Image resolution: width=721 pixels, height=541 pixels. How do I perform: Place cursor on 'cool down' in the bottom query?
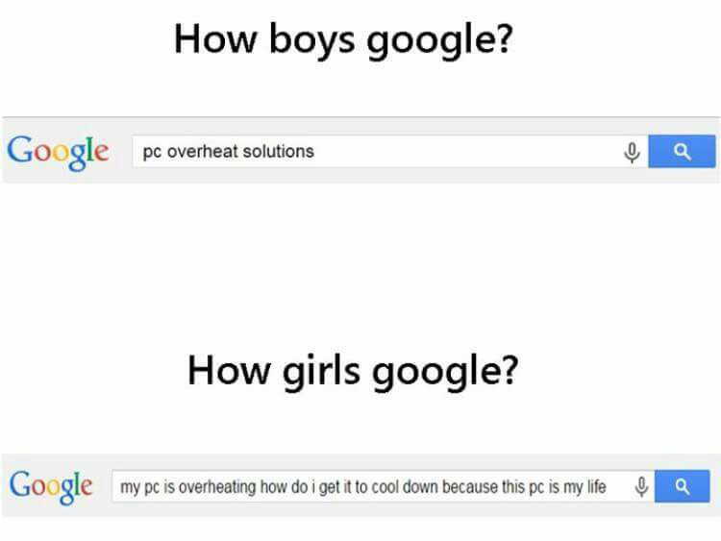pyautogui.click(x=405, y=487)
